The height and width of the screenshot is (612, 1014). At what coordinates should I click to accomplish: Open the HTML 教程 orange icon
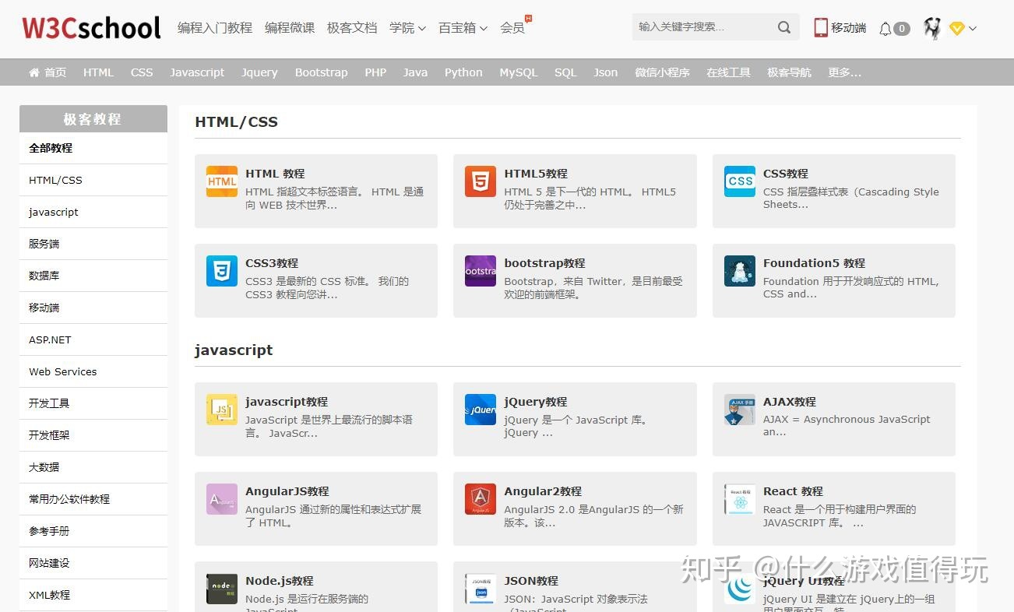[222, 181]
